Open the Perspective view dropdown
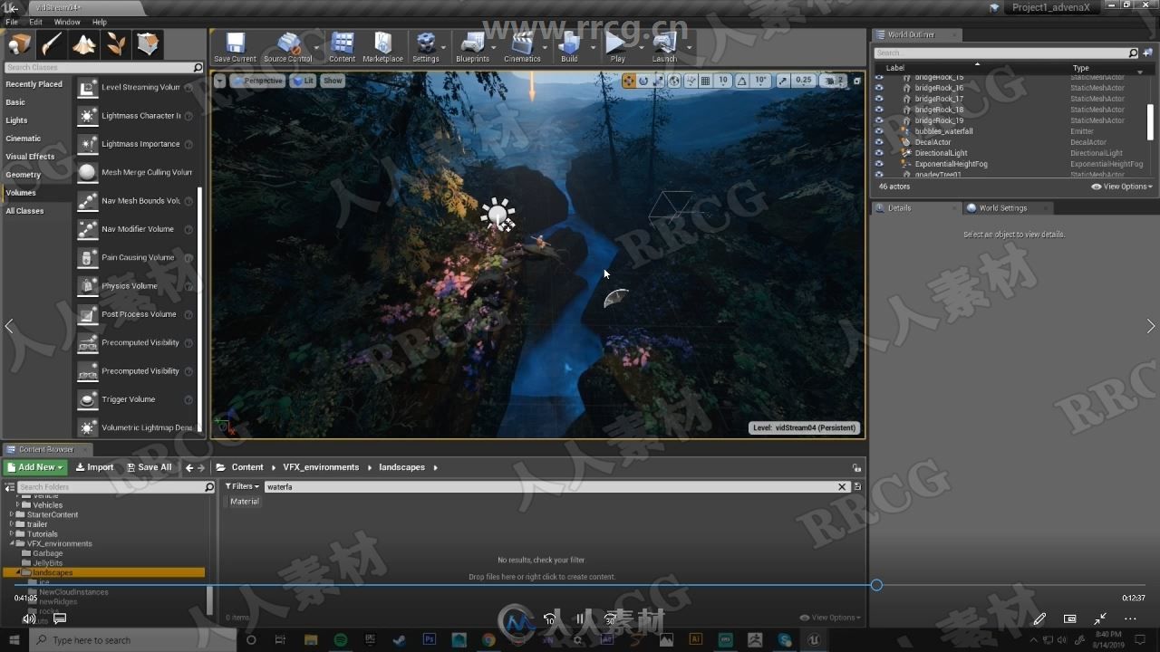This screenshot has height=652, width=1160. tap(257, 81)
